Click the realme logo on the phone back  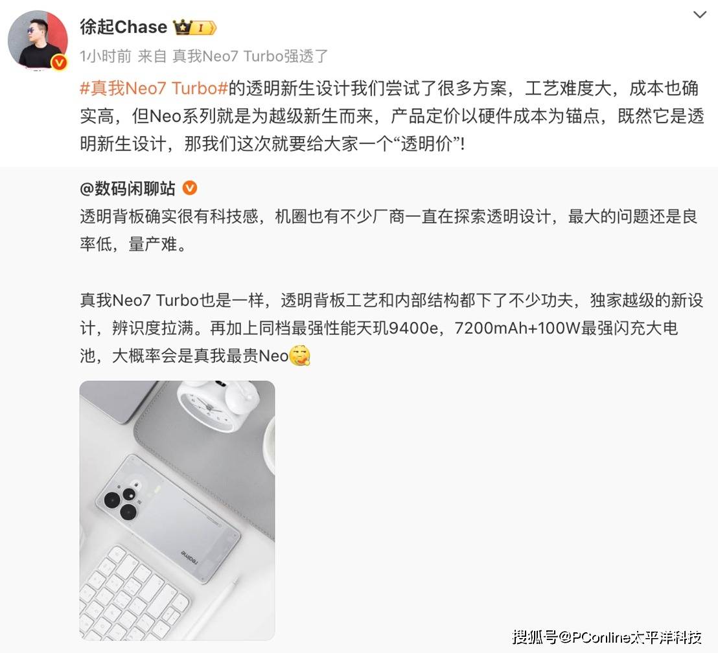tap(190, 556)
